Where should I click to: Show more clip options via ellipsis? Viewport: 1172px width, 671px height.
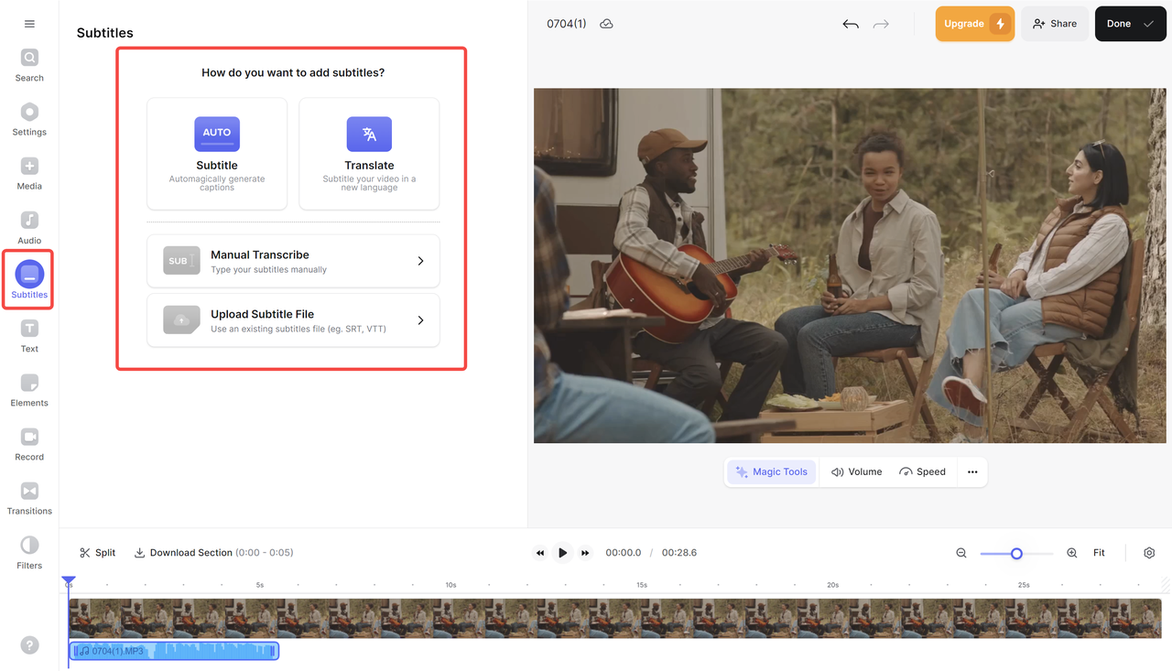(x=971, y=471)
